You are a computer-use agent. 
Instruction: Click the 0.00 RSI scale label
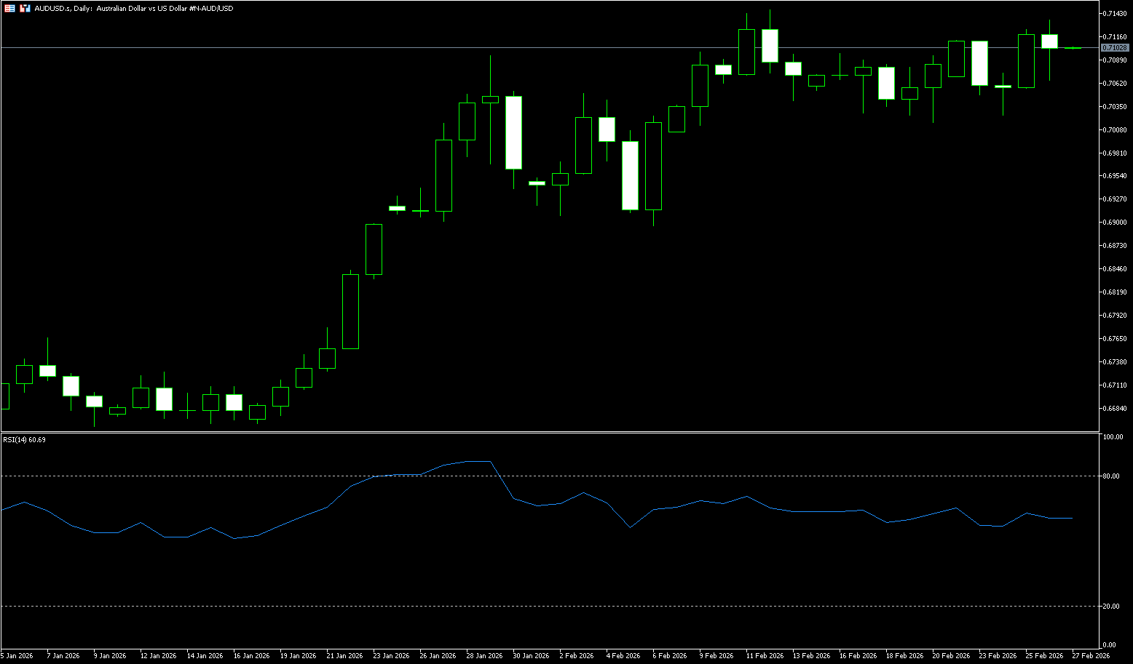1110,645
